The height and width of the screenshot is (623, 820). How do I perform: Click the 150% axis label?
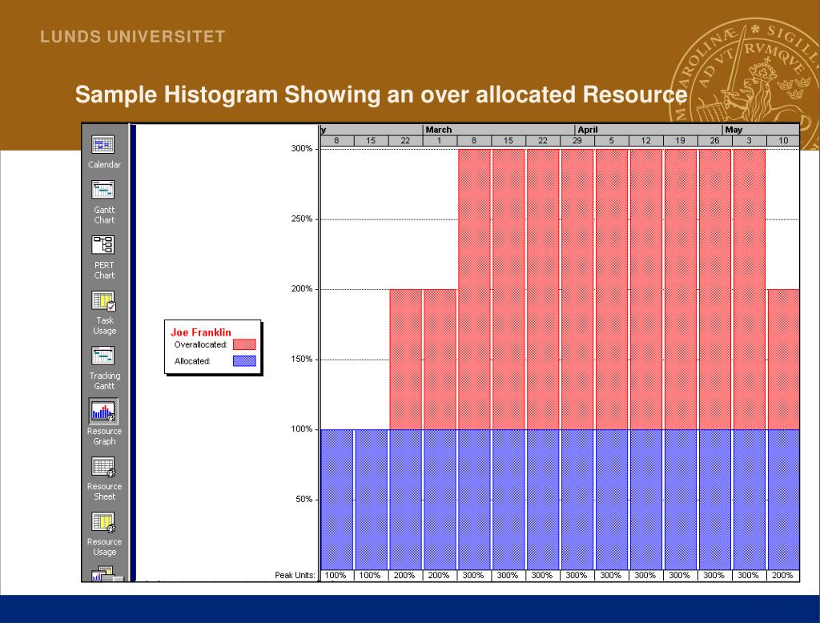[x=302, y=359]
